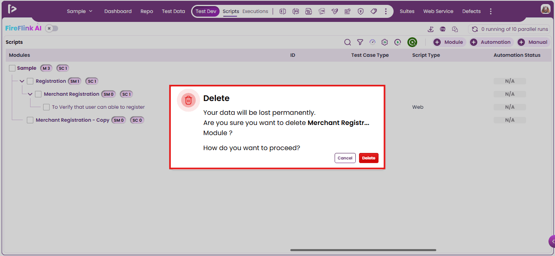This screenshot has height=256, width=555.
Task: Click the browser plugin icon
Action: [x=443, y=29]
